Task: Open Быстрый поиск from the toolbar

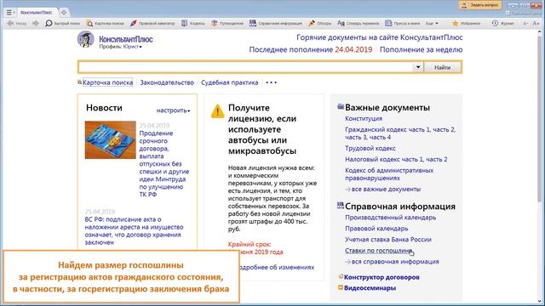Action: click(x=62, y=23)
